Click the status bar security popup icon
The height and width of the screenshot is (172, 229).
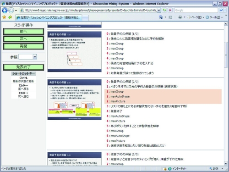[164, 169]
